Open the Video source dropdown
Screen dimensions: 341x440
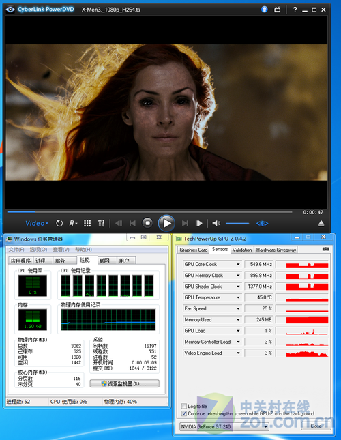point(37,223)
